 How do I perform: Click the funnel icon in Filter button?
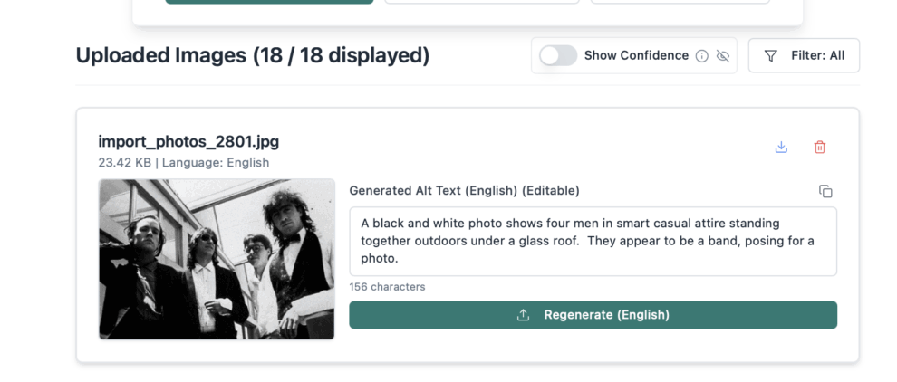pyautogui.click(x=770, y=55)
